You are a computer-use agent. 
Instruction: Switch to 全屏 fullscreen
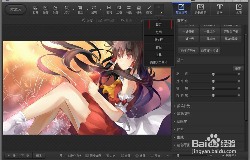click(125, 156)
